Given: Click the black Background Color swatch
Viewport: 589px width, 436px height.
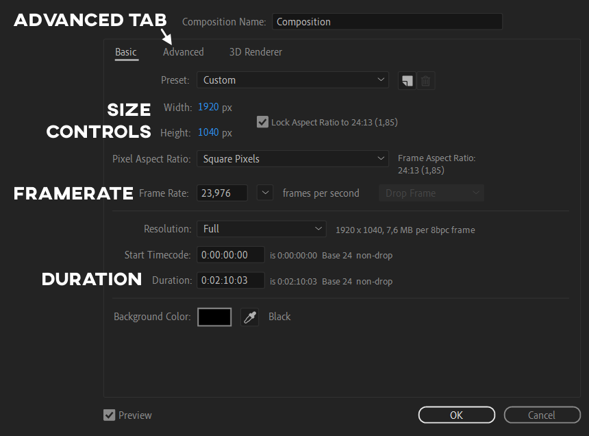Looking at the screenshot, I should point(214,317).
